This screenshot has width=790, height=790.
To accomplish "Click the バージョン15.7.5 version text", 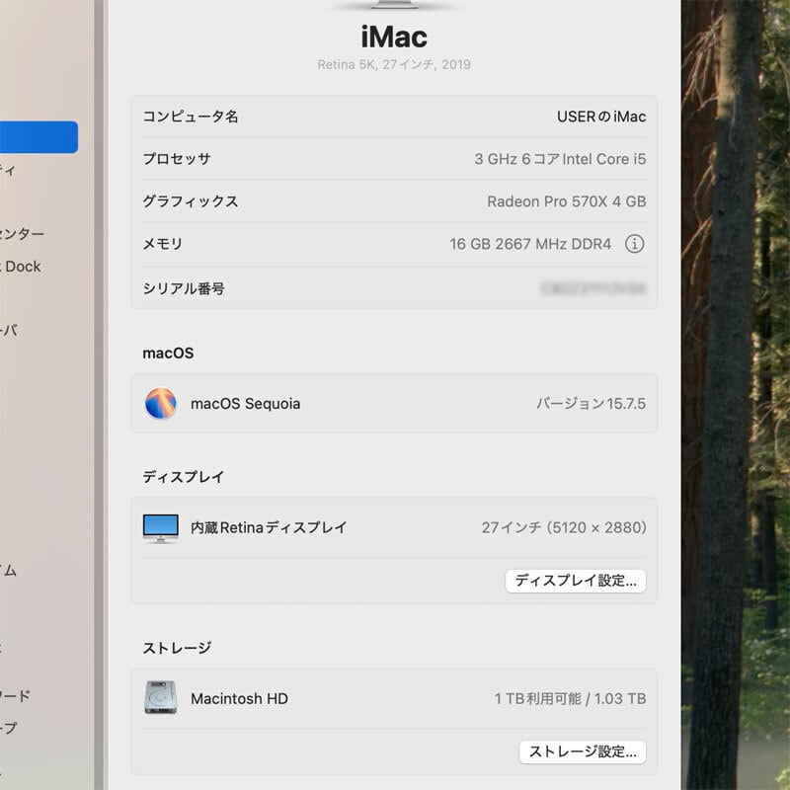I will [591, 403].
